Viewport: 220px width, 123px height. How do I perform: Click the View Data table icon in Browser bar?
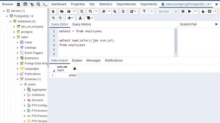(25, 4)
